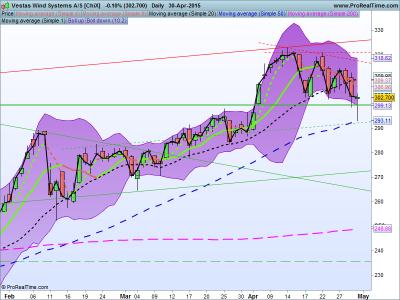
Task: Click the 260 price axis label
Action: point(378,201)
